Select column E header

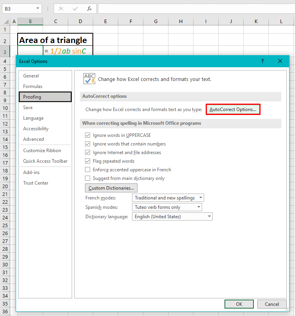point(105,22)
